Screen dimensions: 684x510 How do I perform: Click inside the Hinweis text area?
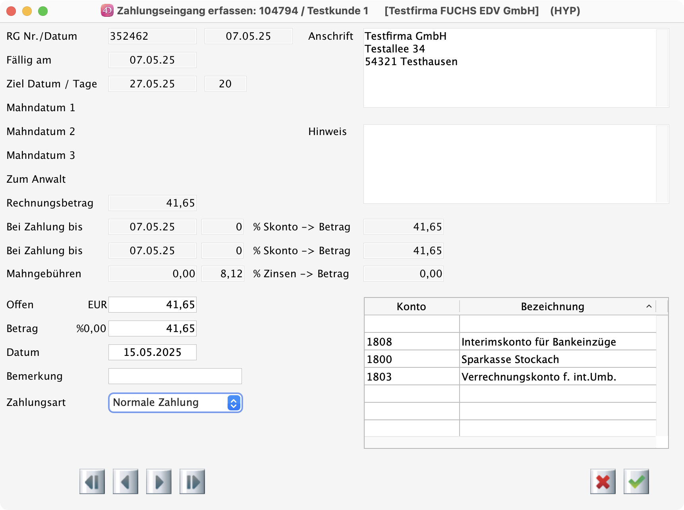pyautogui.click(x=510, y=164)
